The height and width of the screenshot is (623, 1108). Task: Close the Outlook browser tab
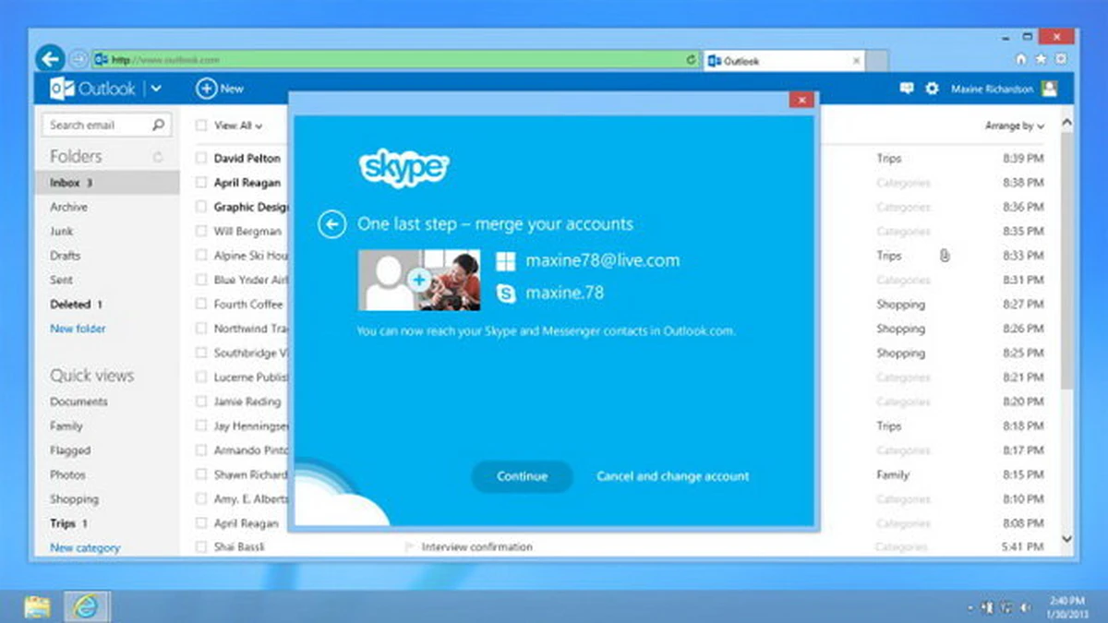[856, 61]
